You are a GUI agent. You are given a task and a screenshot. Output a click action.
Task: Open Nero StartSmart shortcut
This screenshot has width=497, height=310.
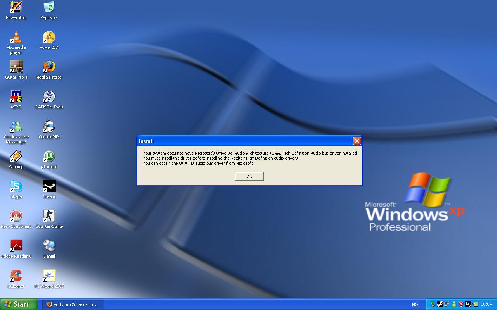coord(16,219)
